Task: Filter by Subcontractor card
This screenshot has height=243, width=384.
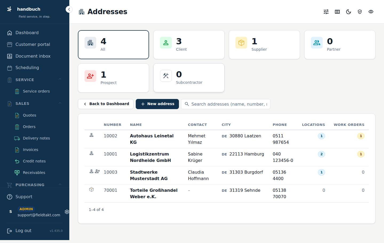Action: [x=189, y=78]
